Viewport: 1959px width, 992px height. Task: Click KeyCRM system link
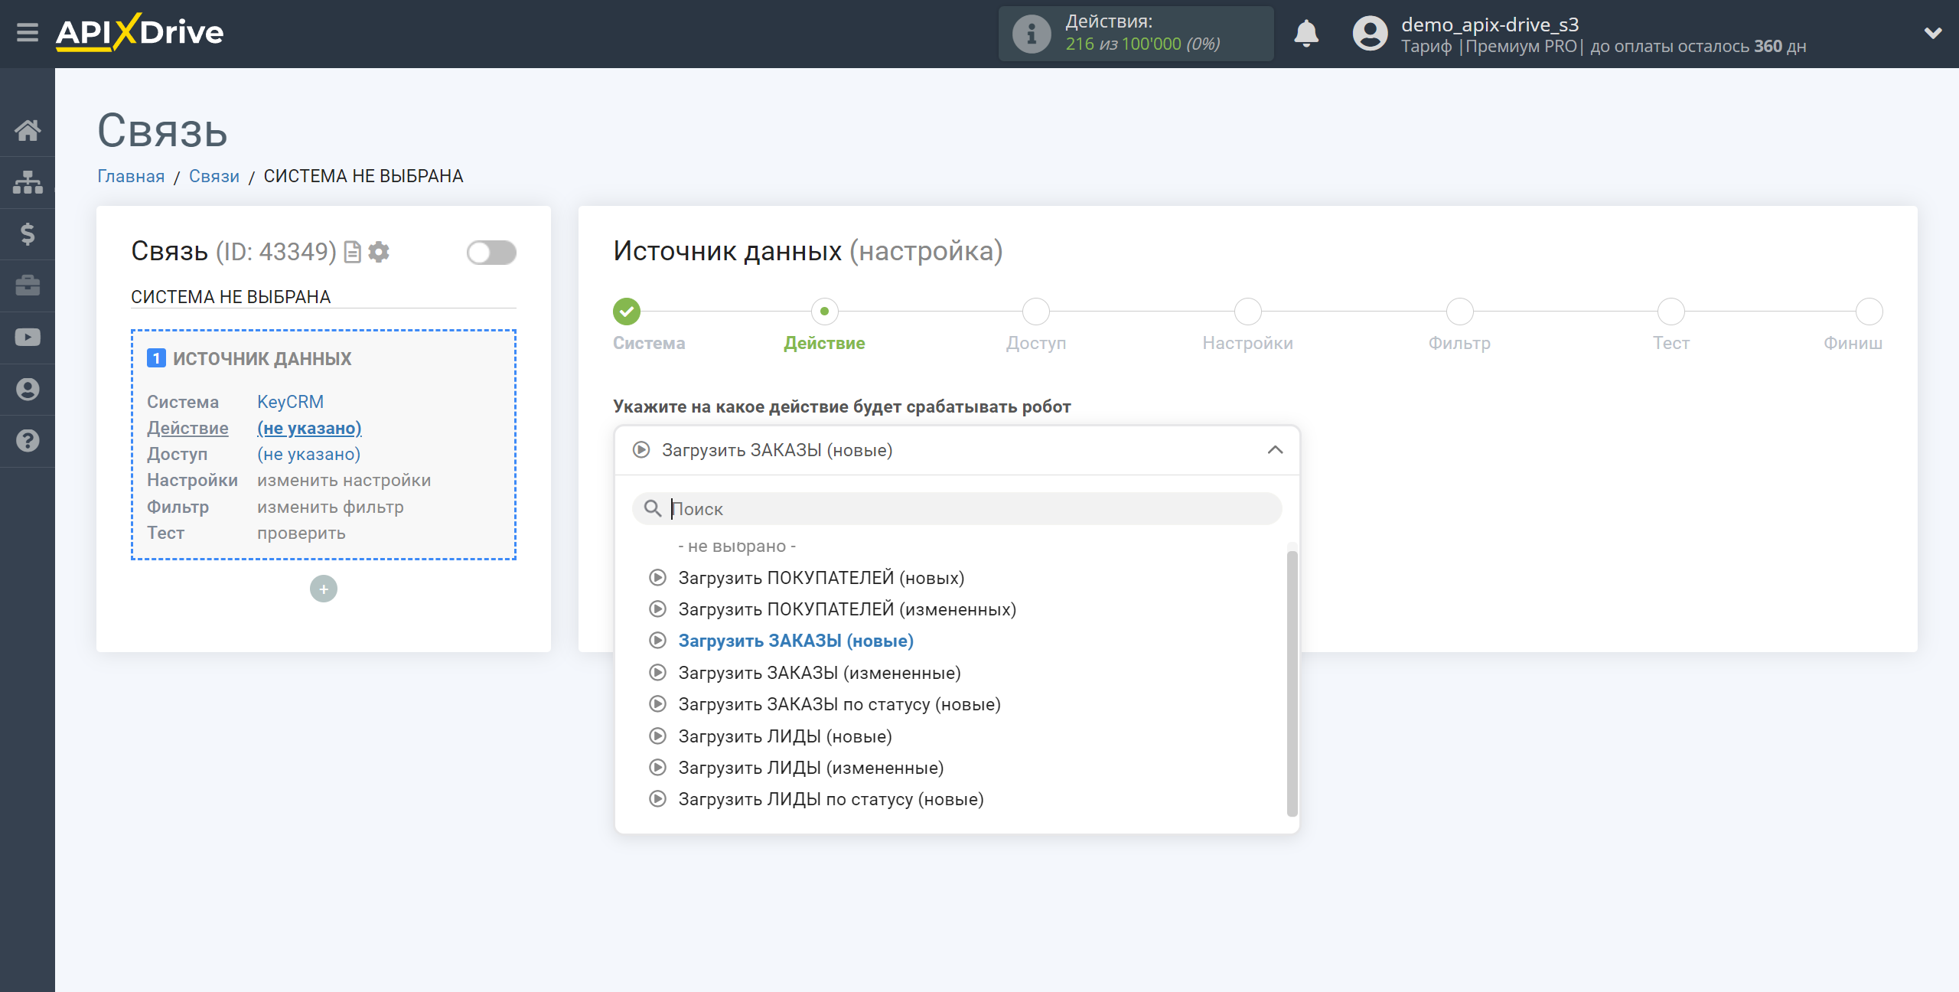(290, 402)
